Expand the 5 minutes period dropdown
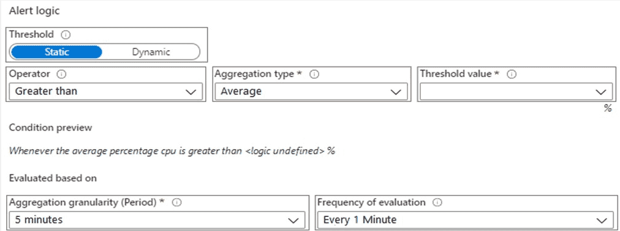Screen dimensions: 620x231 (157, 219)
